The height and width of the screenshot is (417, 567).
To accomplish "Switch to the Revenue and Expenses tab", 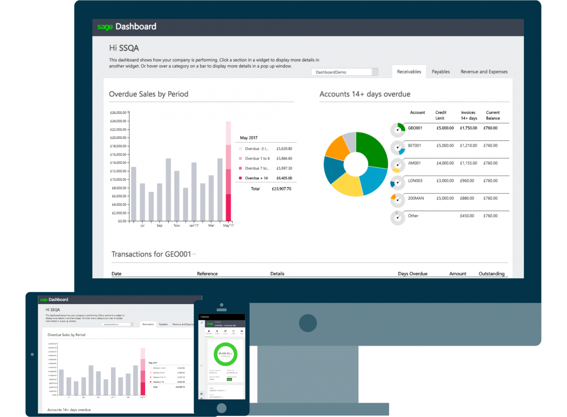I will (x=484, y=71).
